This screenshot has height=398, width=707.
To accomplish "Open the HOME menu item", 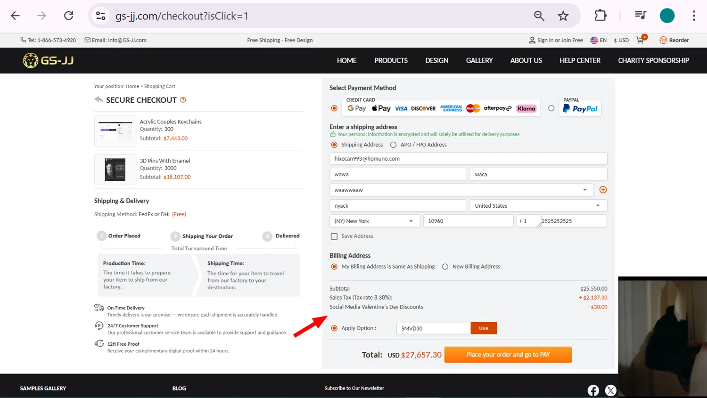I will pos(346,60).
